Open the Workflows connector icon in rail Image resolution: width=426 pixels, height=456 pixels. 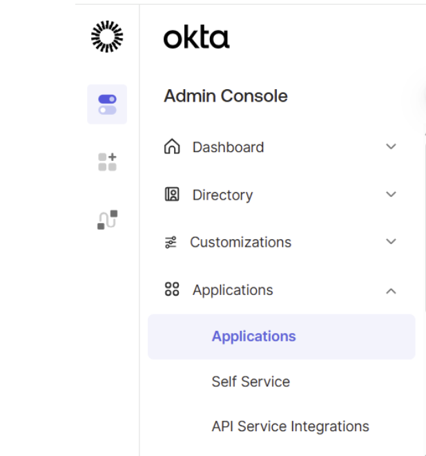[x=107, y=220]
